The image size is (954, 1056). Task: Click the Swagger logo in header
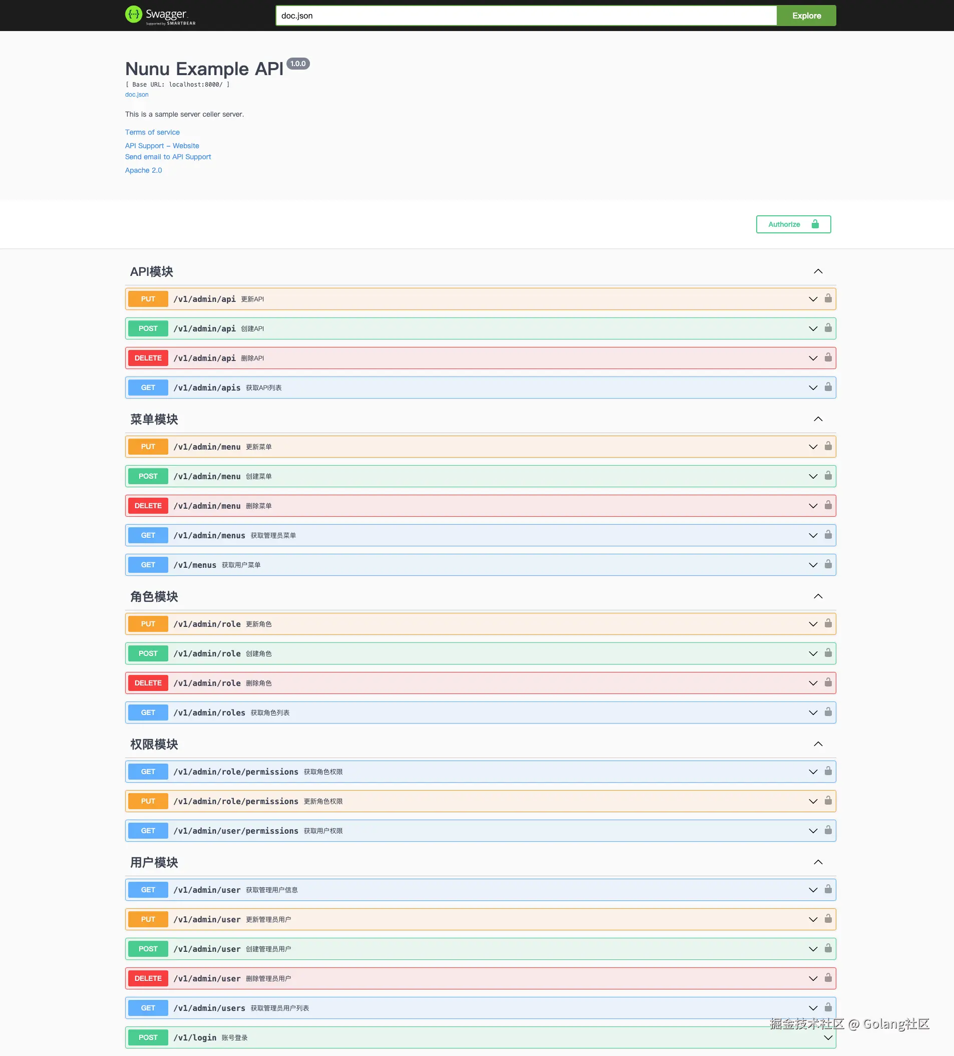coord(160,15)
